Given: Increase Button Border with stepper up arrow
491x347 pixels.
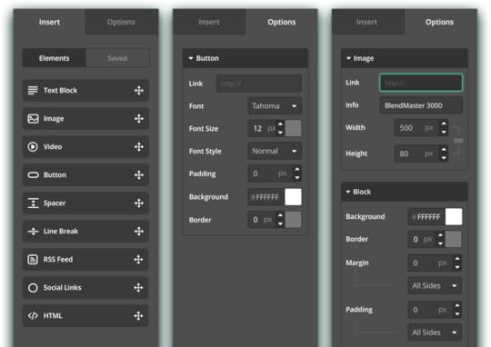Looking at the screenshot, I should [280, 215].
